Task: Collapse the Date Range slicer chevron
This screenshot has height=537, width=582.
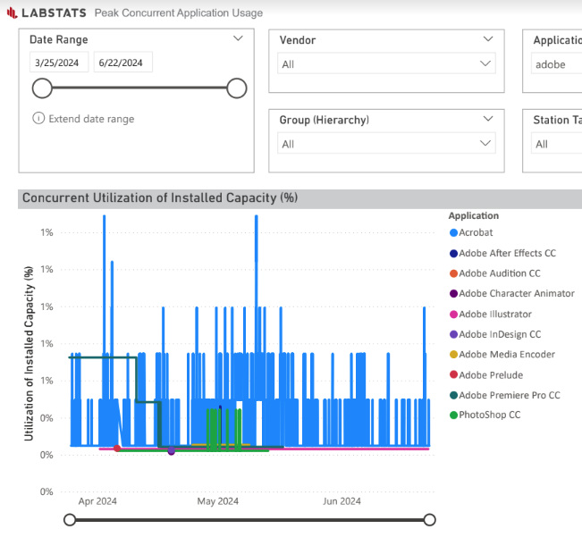Action: [238, 38]
